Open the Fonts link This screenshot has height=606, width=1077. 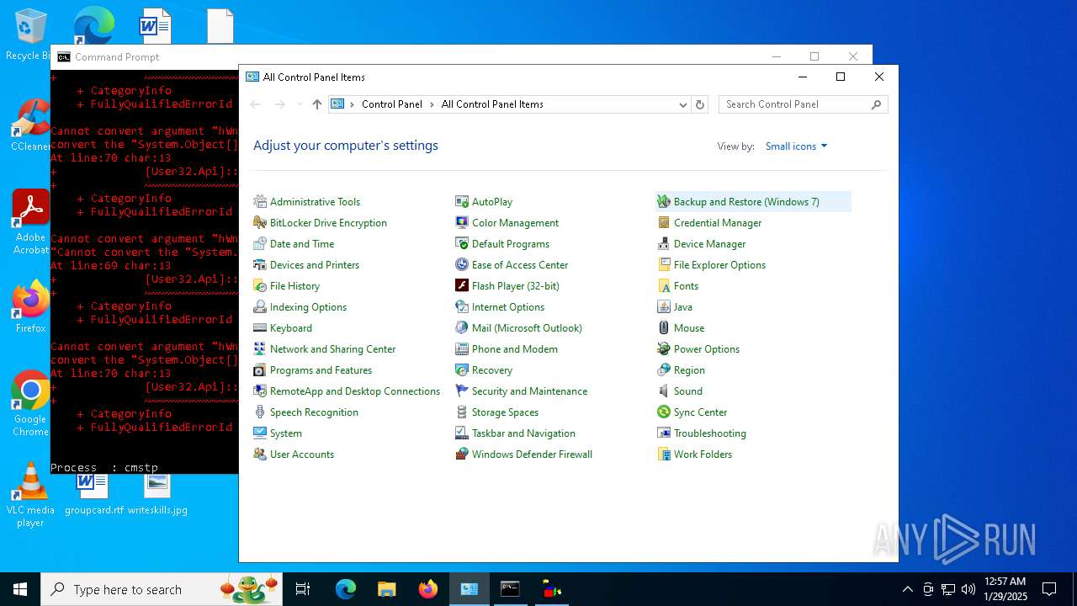686,286
